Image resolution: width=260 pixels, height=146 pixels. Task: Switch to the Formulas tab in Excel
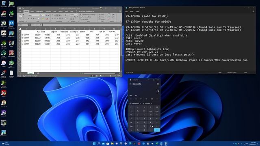point(48,12)
